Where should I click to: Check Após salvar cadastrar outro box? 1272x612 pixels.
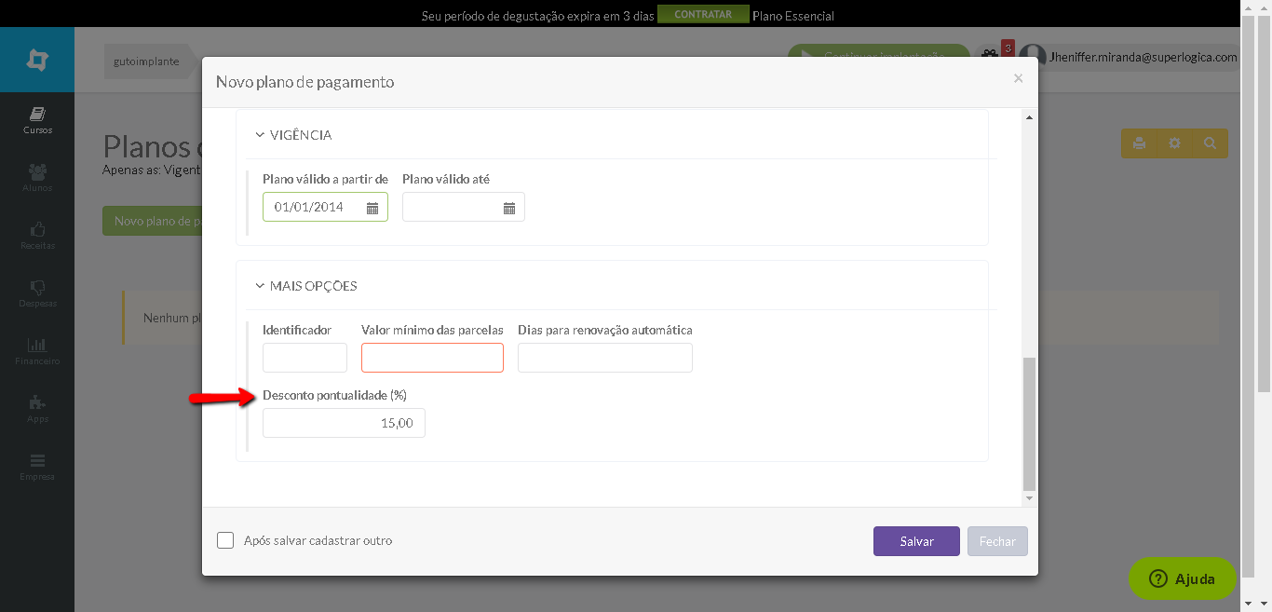point(225,540)
